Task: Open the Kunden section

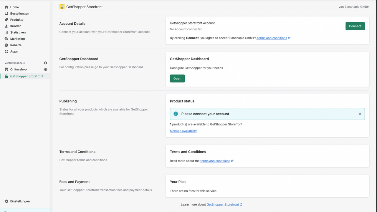Action: (x=16, y=26)
